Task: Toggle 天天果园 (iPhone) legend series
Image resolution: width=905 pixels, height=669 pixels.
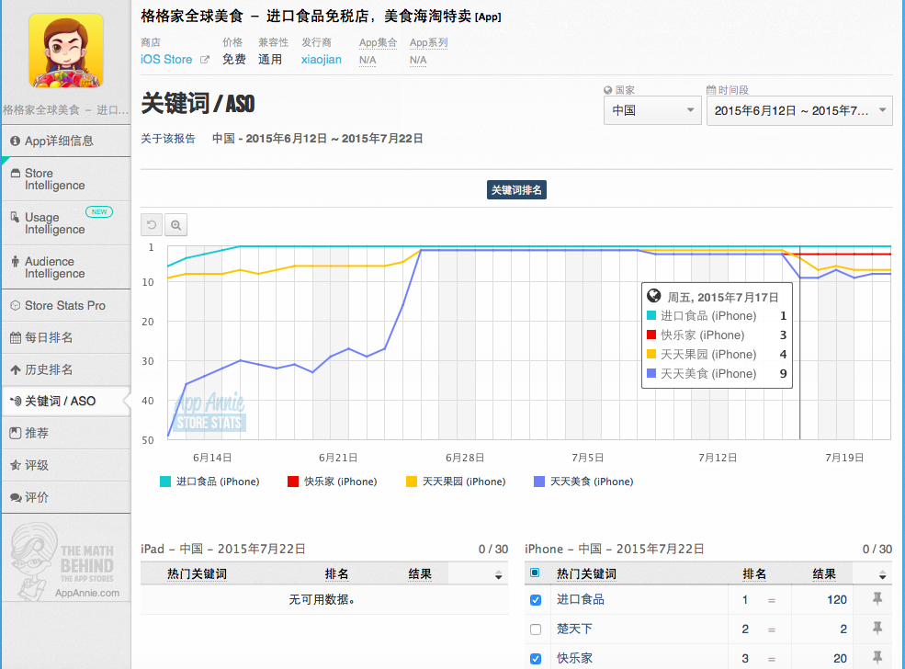Action: click(x=456, y=482)
